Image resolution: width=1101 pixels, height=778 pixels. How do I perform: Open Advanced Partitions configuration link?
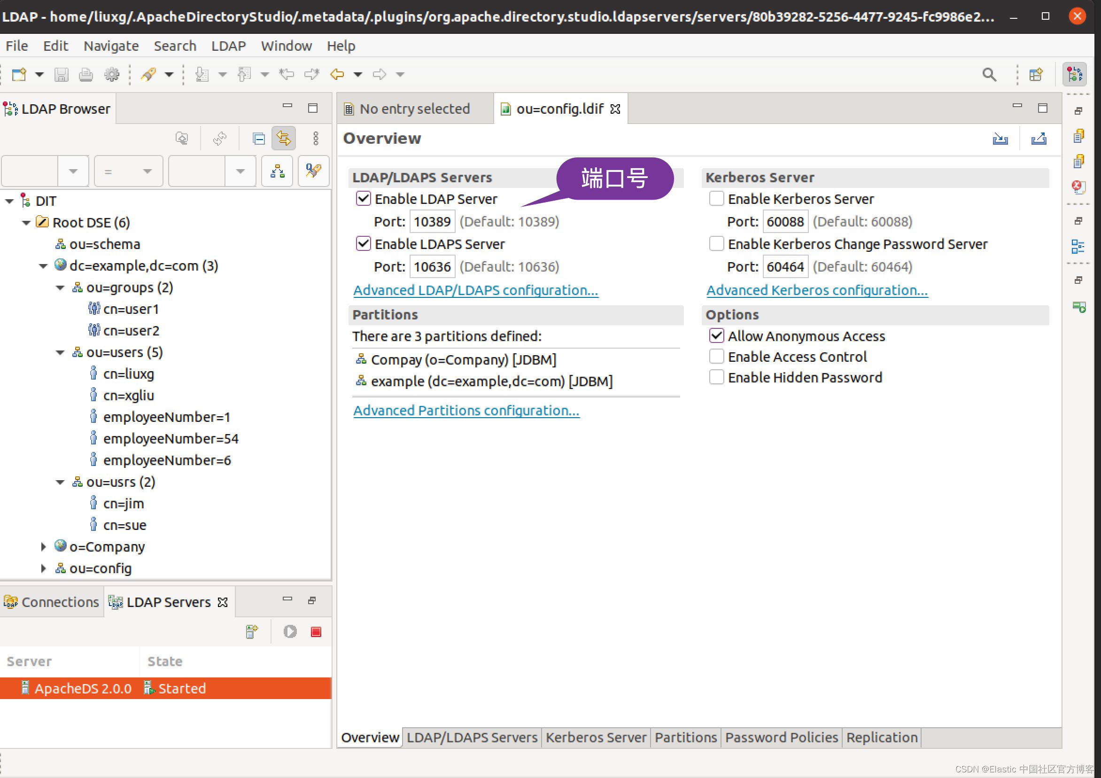coord(466,411)
